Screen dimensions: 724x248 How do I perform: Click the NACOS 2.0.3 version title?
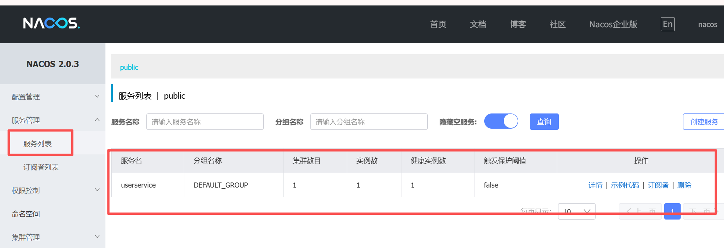[x=53, y=64]
